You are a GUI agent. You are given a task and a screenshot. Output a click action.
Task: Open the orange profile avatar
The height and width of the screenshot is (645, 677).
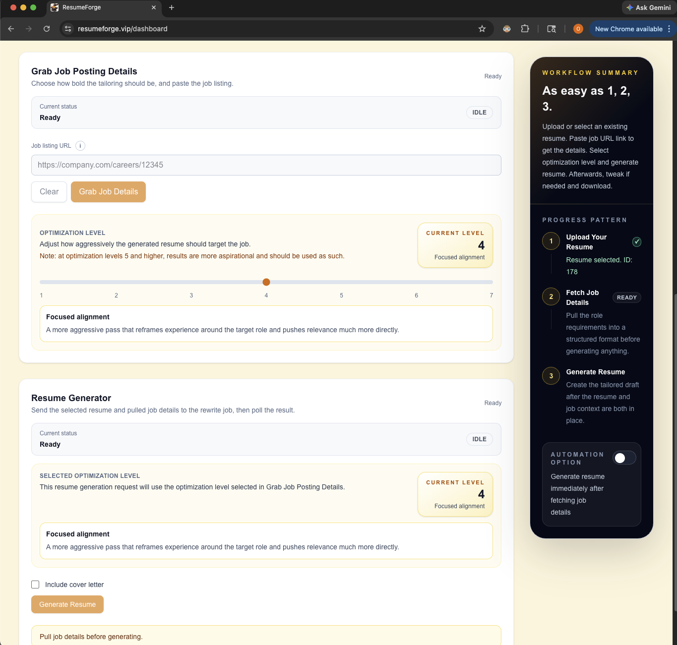(578, 29)
